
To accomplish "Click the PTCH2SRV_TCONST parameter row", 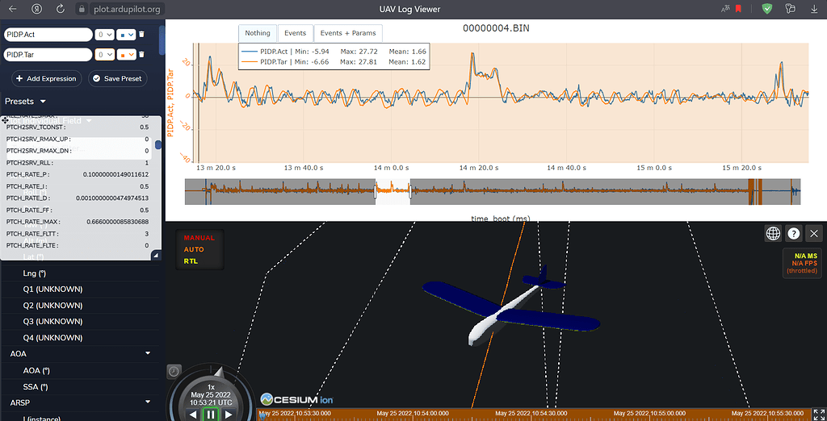I will (78, 127).
